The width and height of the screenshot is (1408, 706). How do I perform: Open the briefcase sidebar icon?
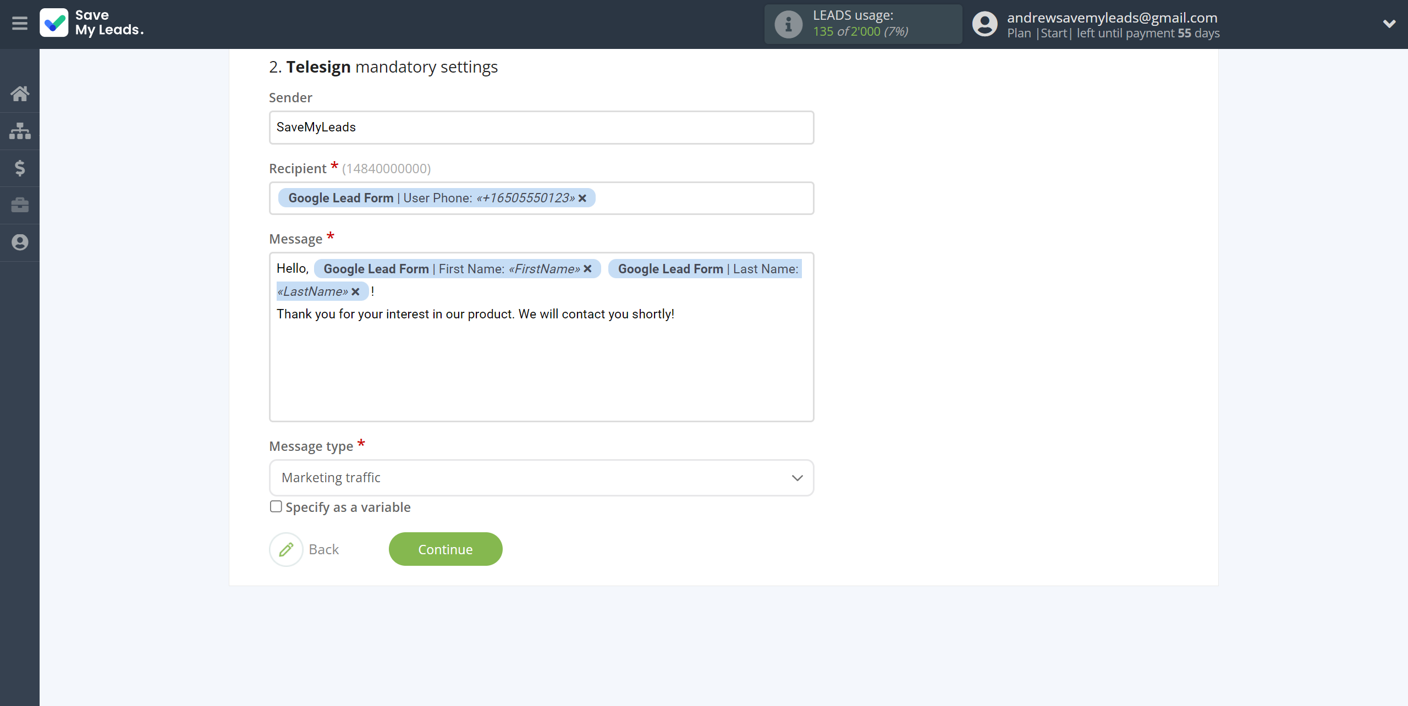click(20, 205)
